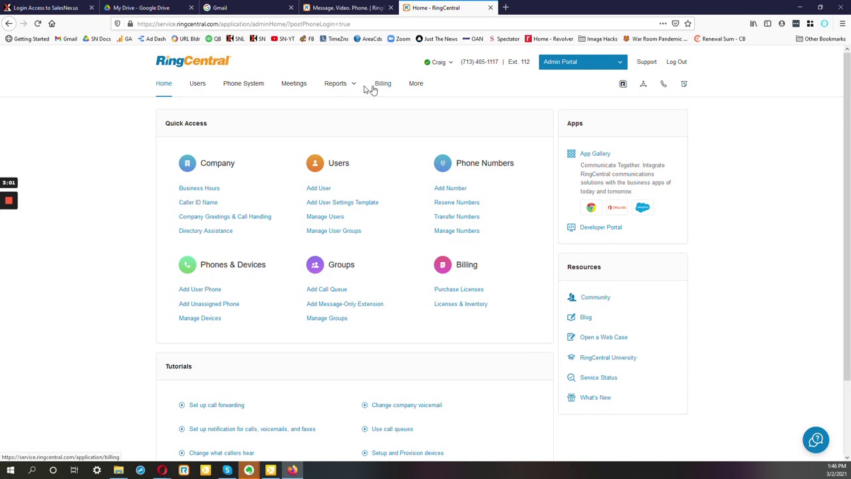
Task: Reload the page with browser refresh
Action: tap(38, 23)
